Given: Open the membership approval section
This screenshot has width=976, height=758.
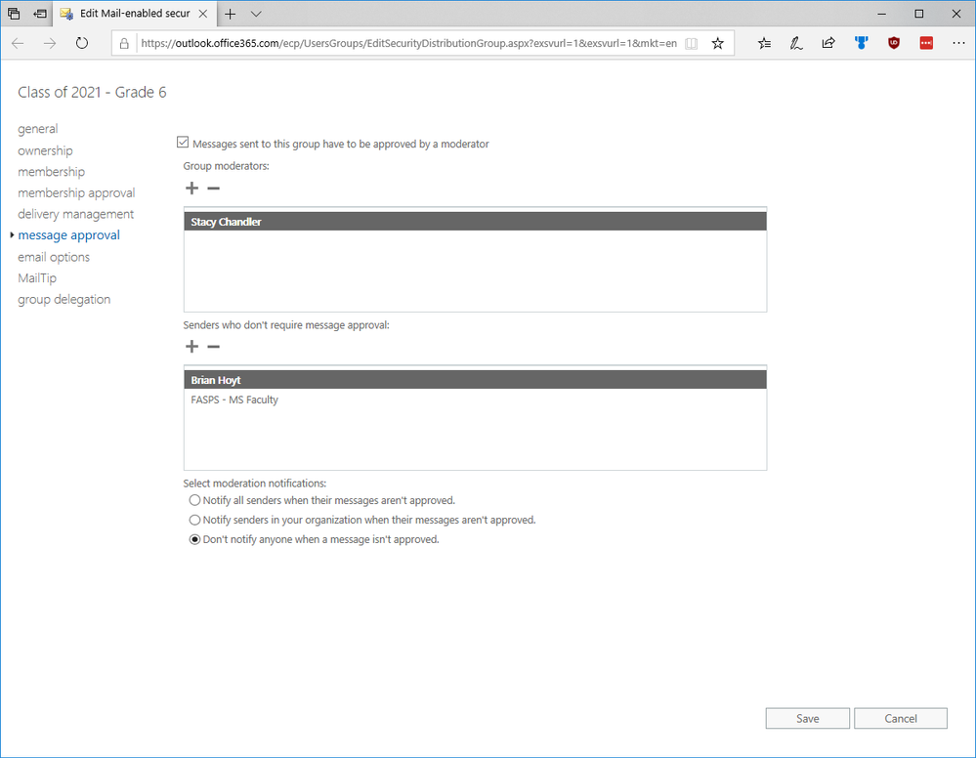Looking at the screenshot, I should tap(76, 193).
